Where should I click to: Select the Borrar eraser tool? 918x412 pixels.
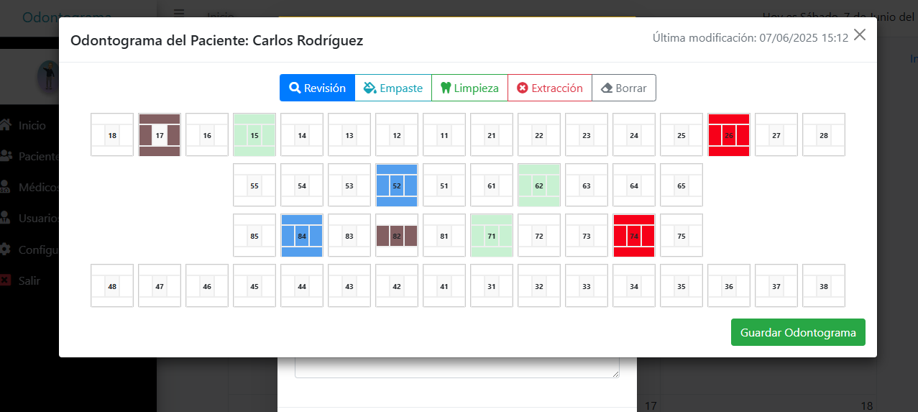623,88
